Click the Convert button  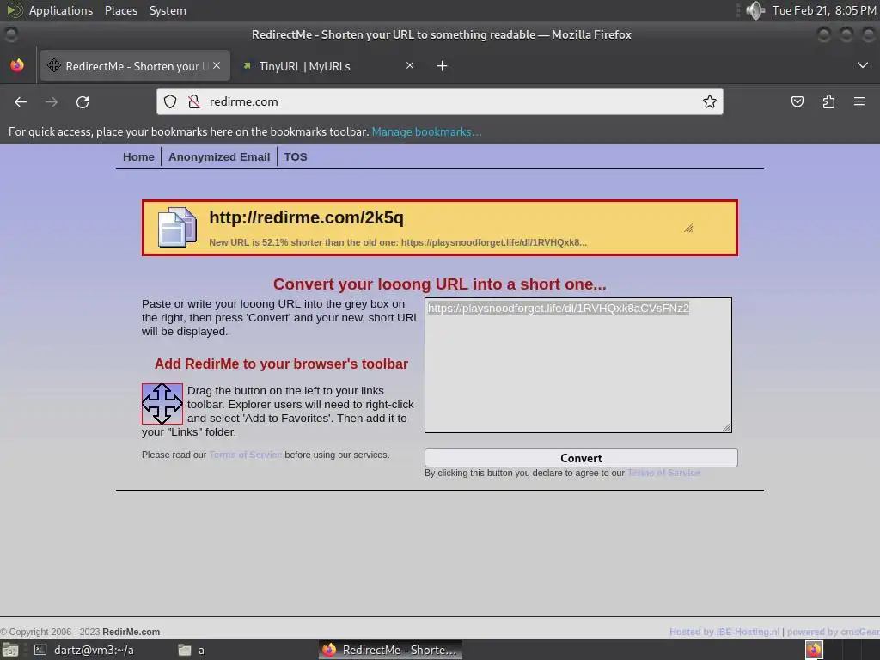tap(581, 457)
